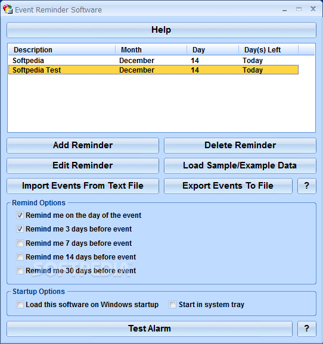Click Today in the Softpedia row
323x344 pixels.
(253, 61)
